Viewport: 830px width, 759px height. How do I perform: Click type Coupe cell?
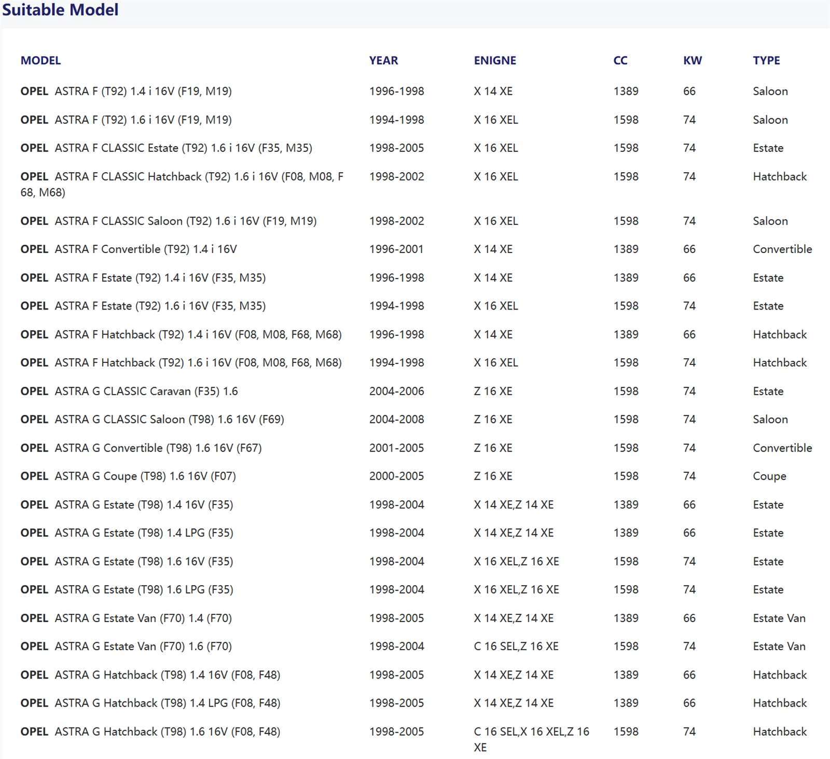coord(770,476)
